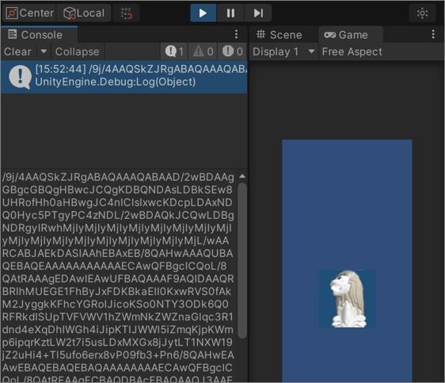Click the detail line starting GBgcGBQgHBwcJCQgKDBQND
This screenshot has height=383, width=445.
[x=117, y=190]
